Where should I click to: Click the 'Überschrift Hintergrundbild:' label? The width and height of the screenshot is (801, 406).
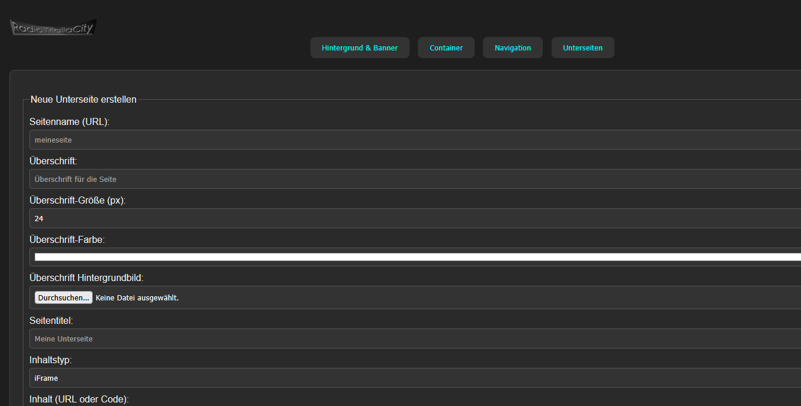pos(86,278)
